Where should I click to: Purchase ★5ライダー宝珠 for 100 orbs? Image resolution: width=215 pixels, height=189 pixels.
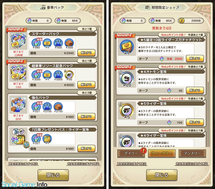coord(195,122)
